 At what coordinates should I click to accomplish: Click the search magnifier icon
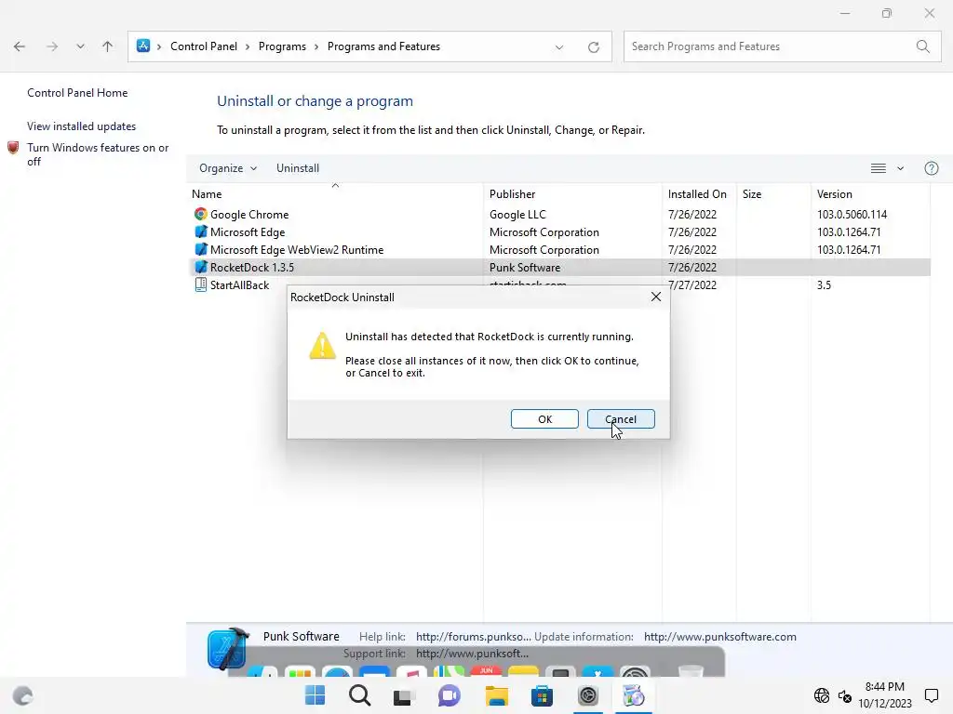point(922,46)
